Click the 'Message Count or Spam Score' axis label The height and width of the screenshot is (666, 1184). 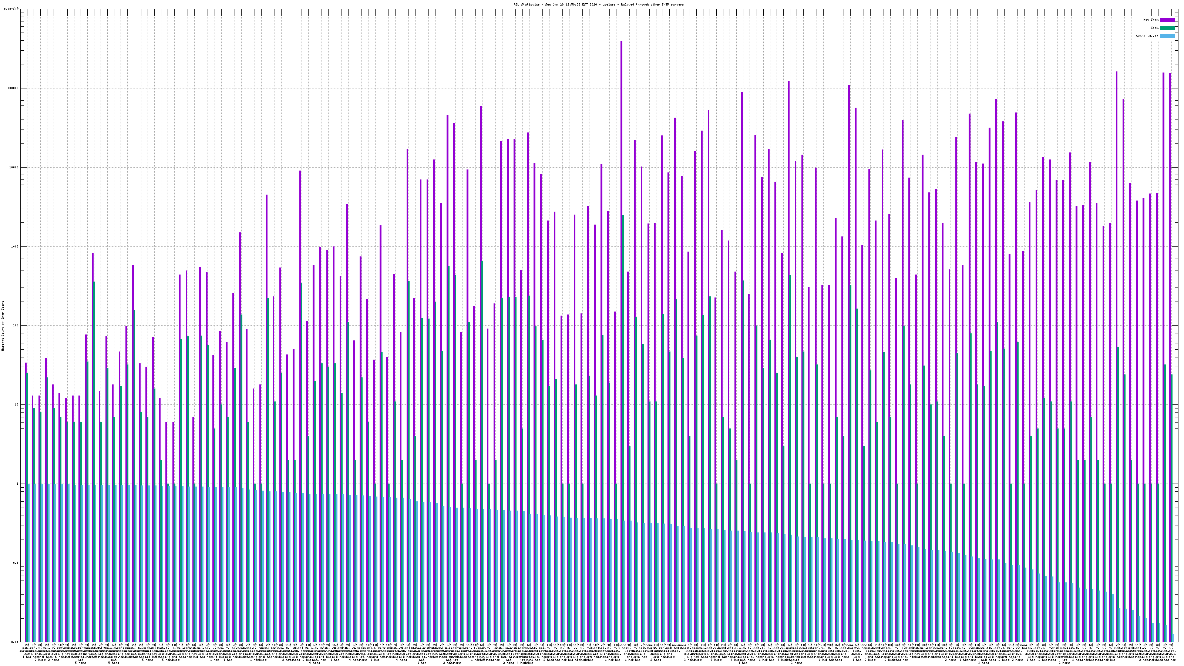[3, 326]
